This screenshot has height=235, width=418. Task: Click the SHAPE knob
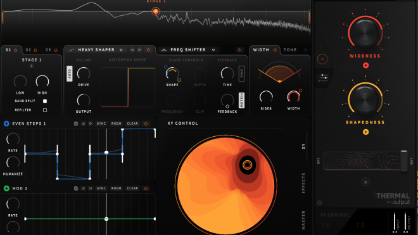click(172, 73)
